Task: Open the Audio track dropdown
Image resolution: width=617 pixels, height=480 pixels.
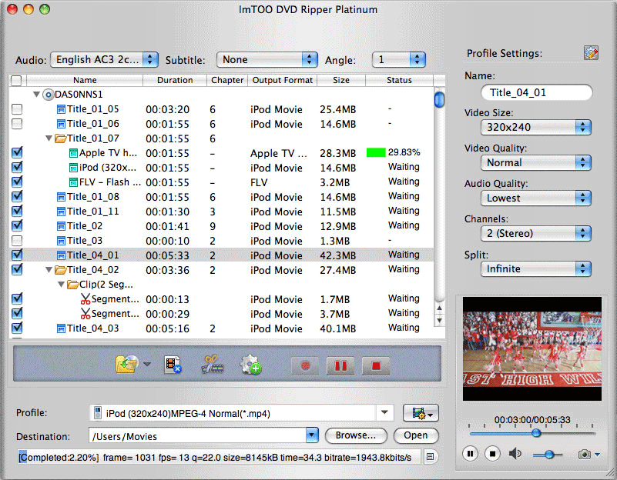Action: 104,60
